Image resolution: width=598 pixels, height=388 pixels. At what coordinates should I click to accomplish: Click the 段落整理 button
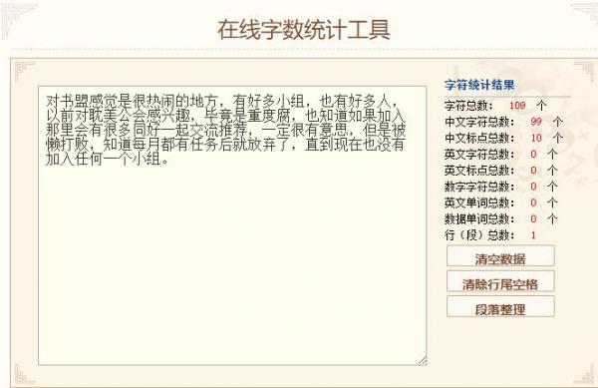point(500,307)
